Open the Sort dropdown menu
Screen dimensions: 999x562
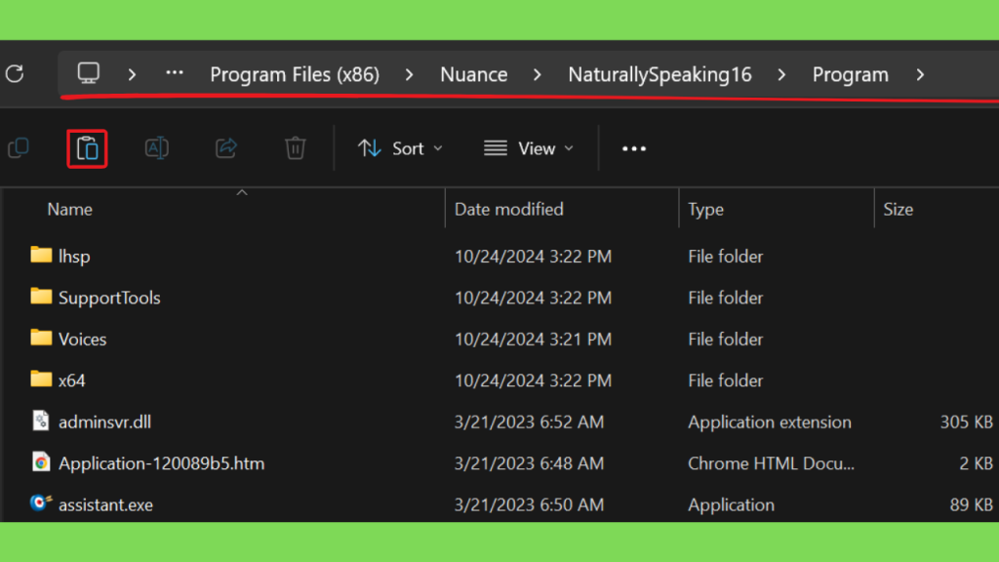click(x=400, y=148)
